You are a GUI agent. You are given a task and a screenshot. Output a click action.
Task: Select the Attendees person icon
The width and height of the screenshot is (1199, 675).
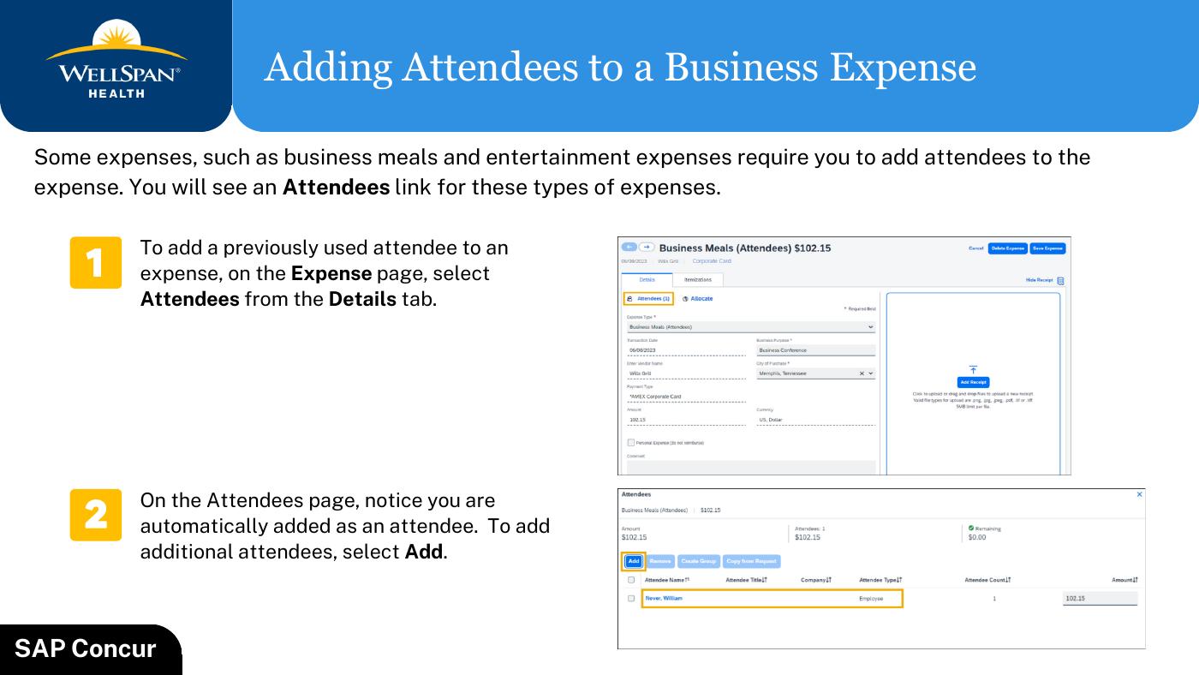[x=629, y=298]
